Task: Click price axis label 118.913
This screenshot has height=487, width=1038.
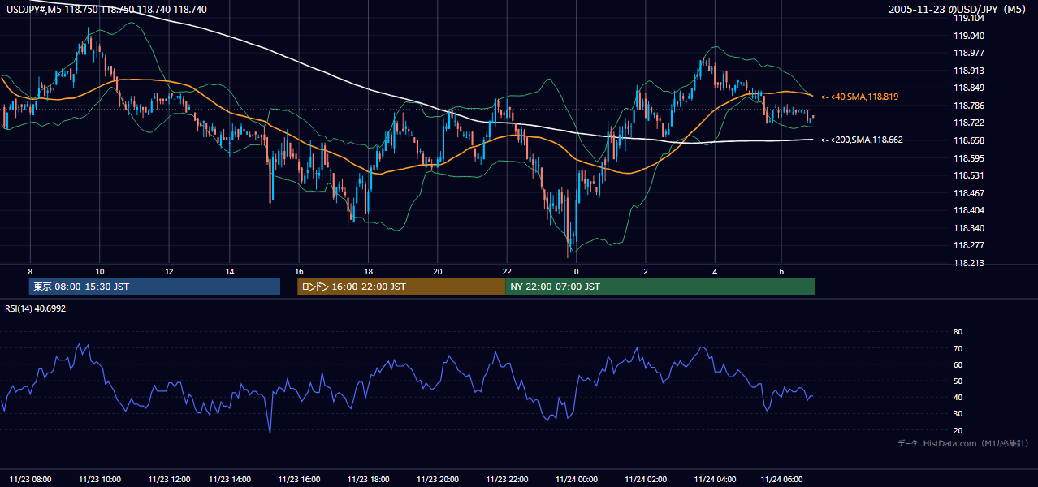Action: [968, 71]
